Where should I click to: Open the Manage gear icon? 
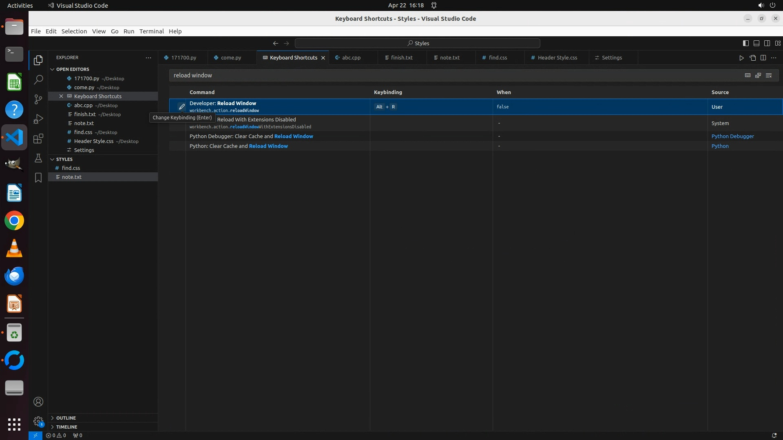pyautogui.click(x=38, y=421)
